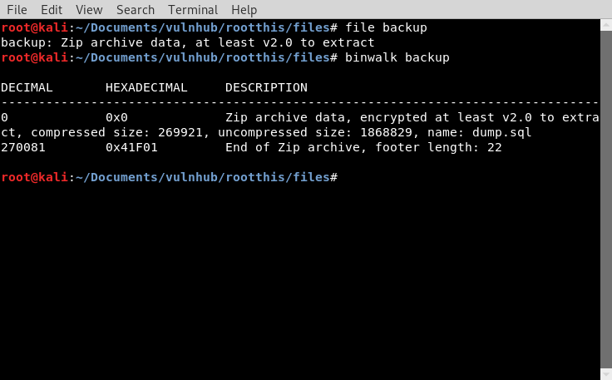Click the dump.sql file name in the output
Viewport: 612px width, 380px height.
501,133
